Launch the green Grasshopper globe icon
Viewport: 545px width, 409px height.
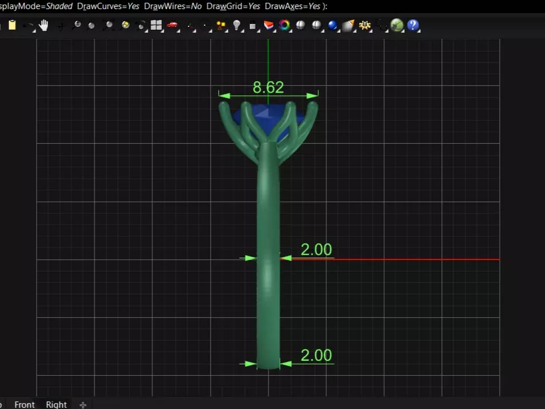pyautogui.click(x=397, y=25)
